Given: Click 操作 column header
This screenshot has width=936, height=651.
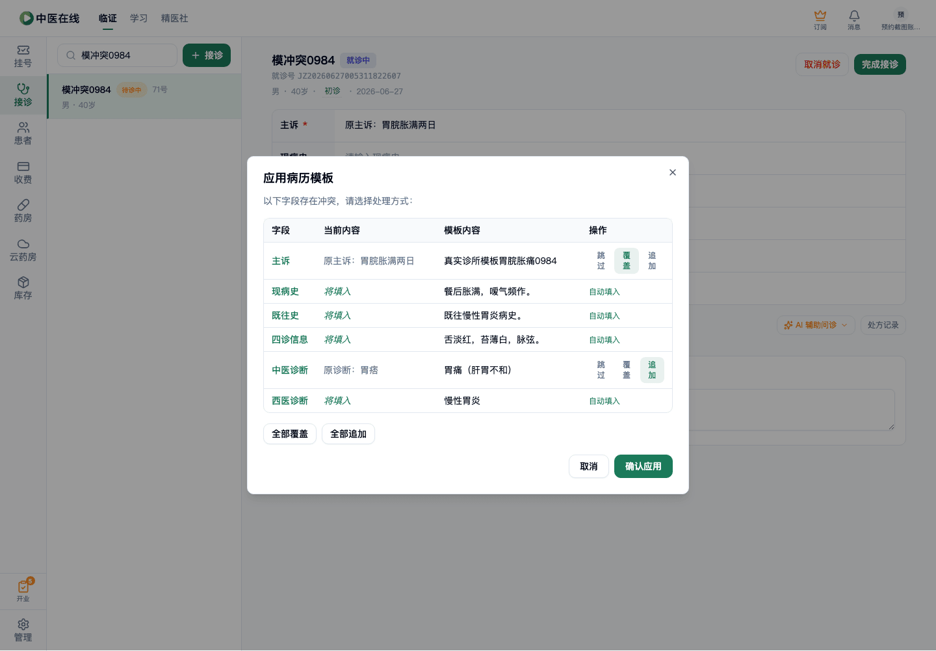Looking at the screenshot, I should coord(598,230).
